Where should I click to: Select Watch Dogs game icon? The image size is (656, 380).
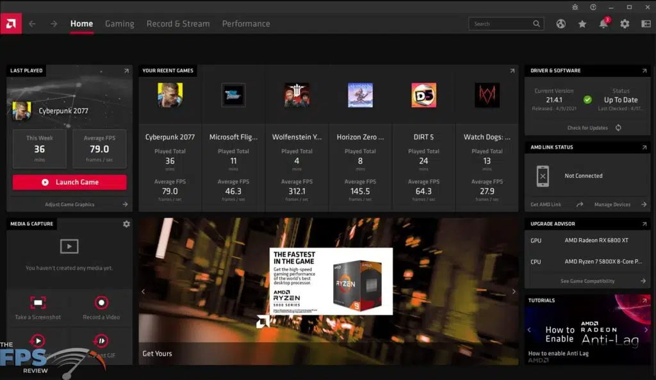487,95
